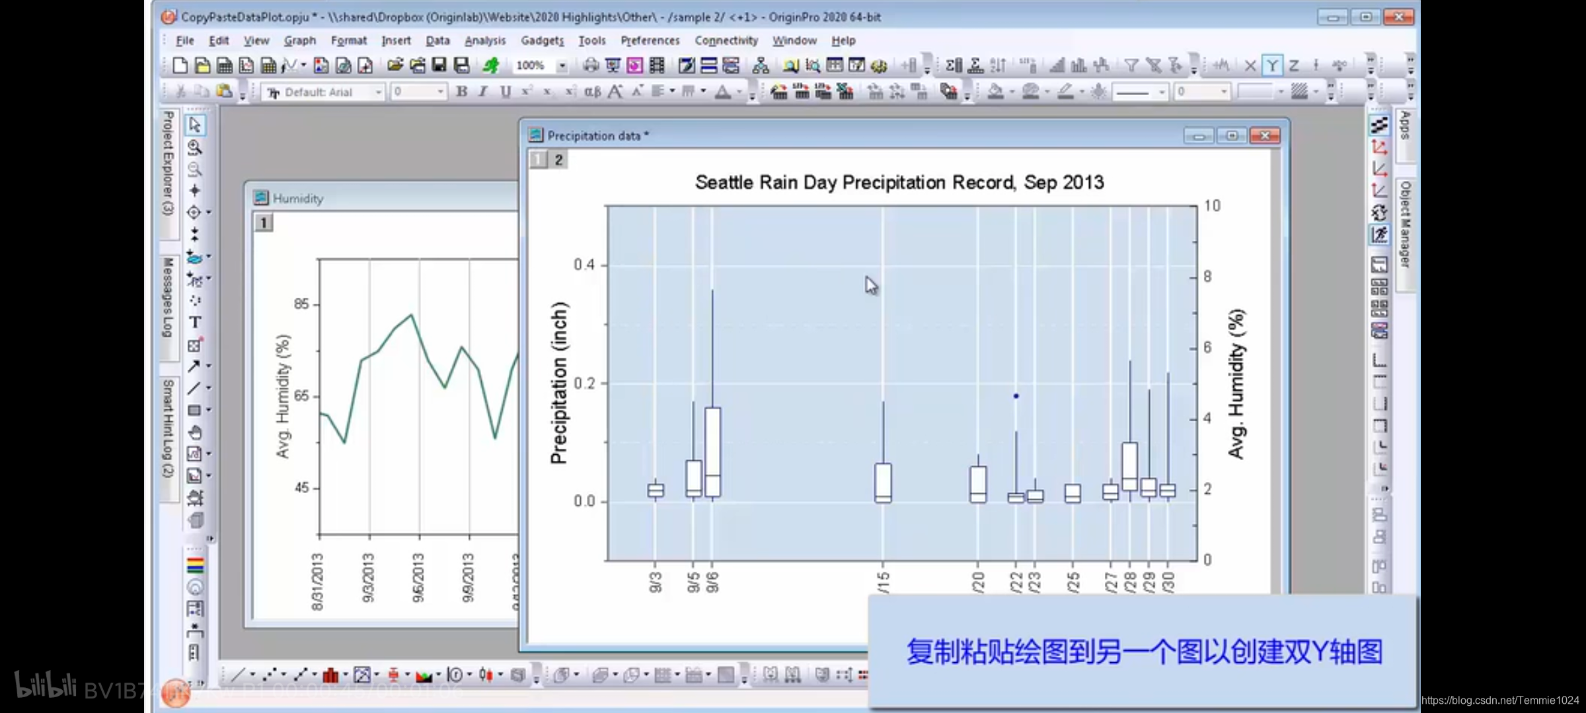The width and height of the screenshot is (1586, 713).
Task: Select the Arrow drawing tool
Action: tap(194, 366)
